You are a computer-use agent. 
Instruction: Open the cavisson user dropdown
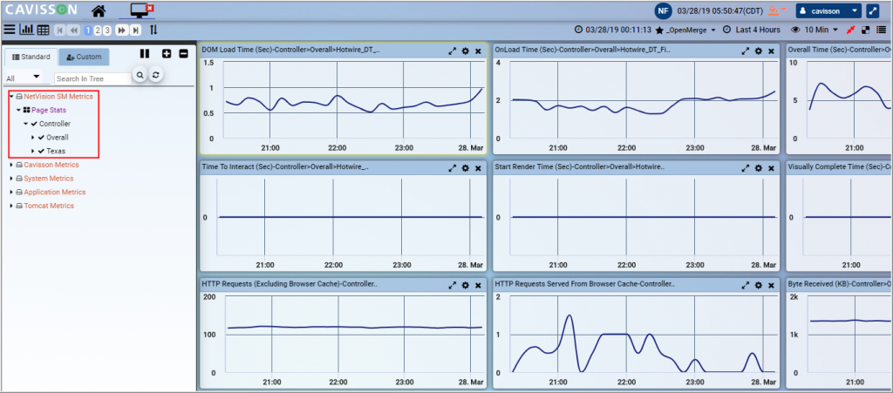click(x=828, y=10)
